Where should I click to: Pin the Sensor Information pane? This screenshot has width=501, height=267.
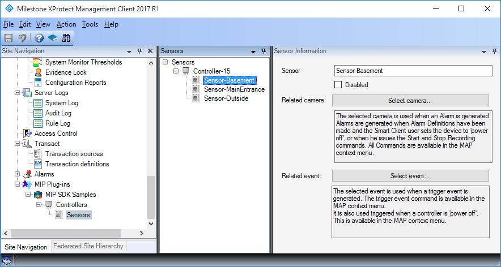click(494, 51)
